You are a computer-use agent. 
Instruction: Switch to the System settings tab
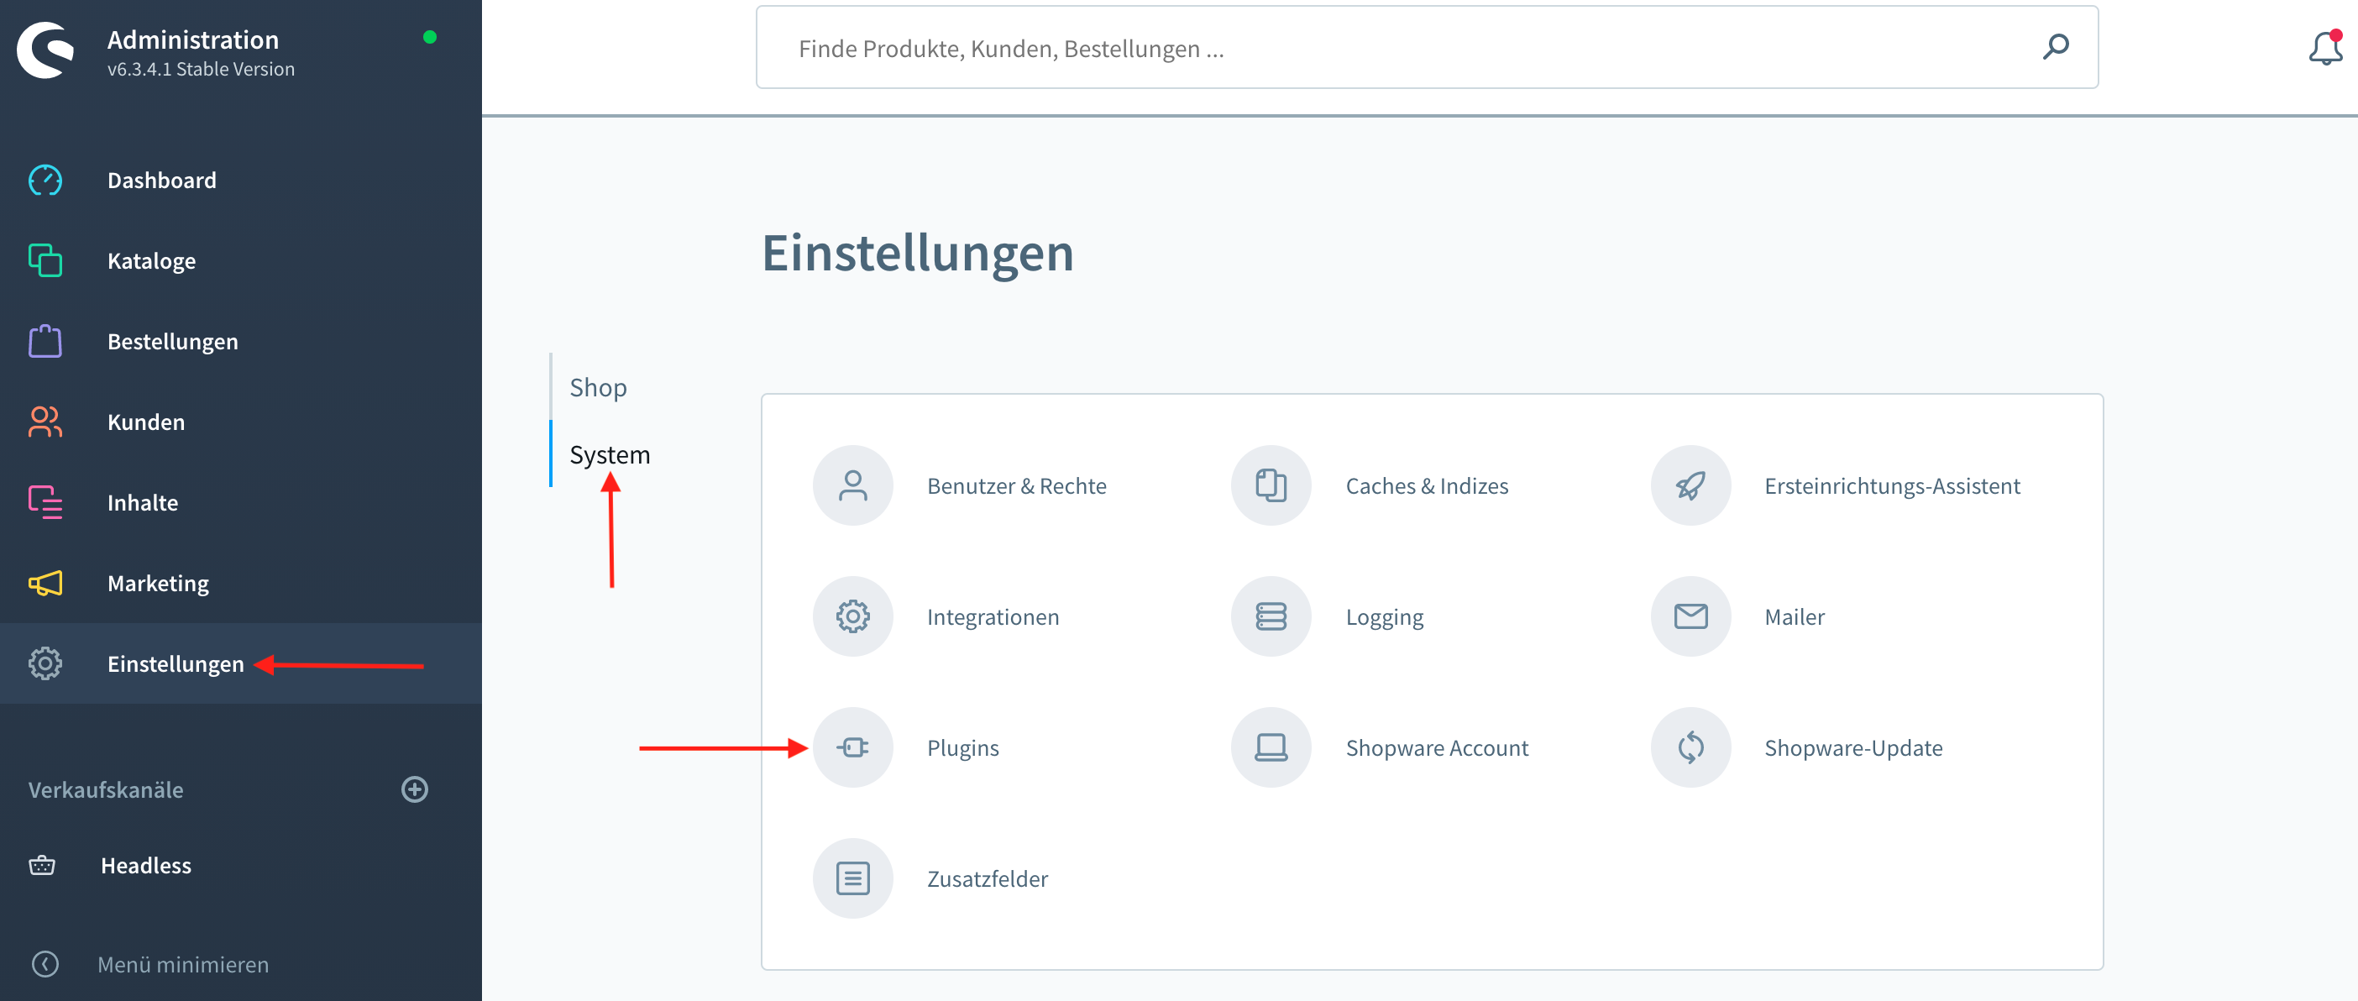click(x=610, y=455)
